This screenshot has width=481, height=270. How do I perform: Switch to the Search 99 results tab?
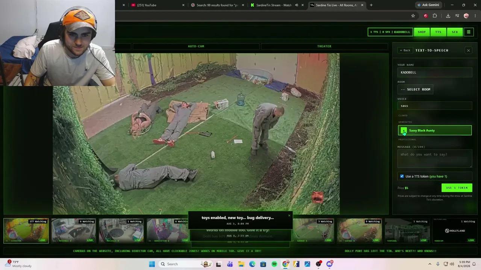217,5
